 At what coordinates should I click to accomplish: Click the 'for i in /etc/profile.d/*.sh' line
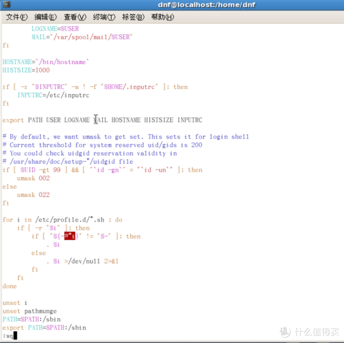tap(62, 220)
